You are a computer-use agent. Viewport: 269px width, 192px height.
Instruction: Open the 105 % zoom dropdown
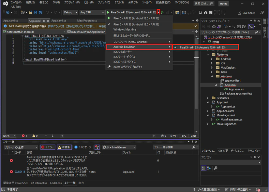(9, 136)
